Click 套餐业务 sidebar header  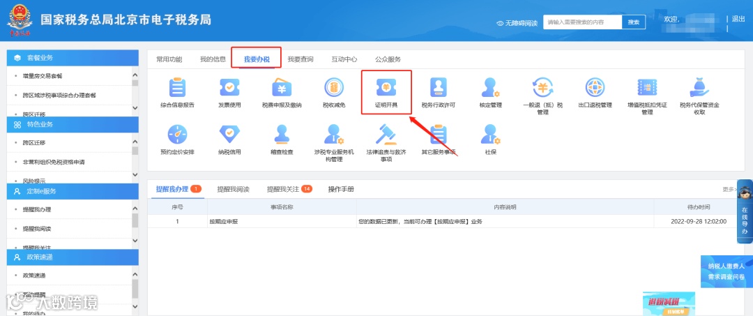click(73, 58)
